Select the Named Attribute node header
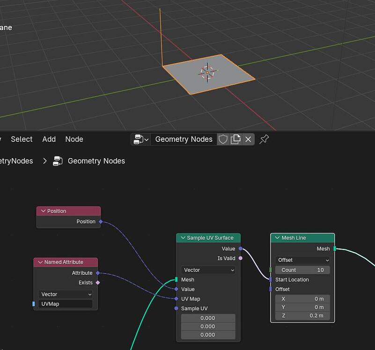375x350 pixels. pyautogui.click(x=66, y=262)
